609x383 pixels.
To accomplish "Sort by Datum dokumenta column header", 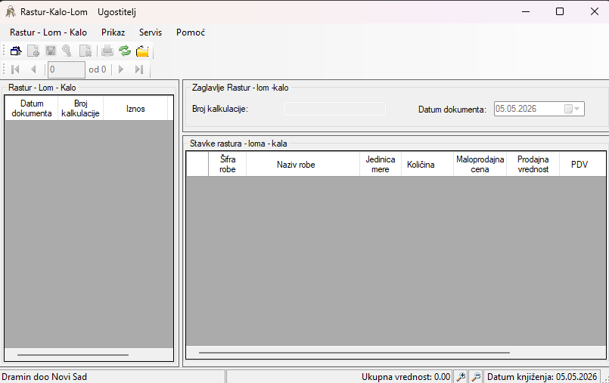I will 32,109.
